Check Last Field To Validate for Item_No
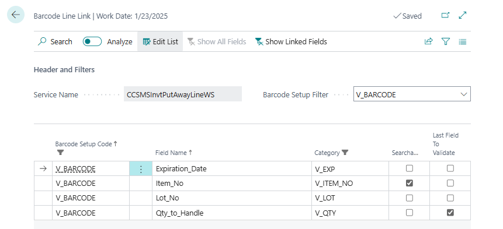This screenshot has width=503, height=229. 450,183
